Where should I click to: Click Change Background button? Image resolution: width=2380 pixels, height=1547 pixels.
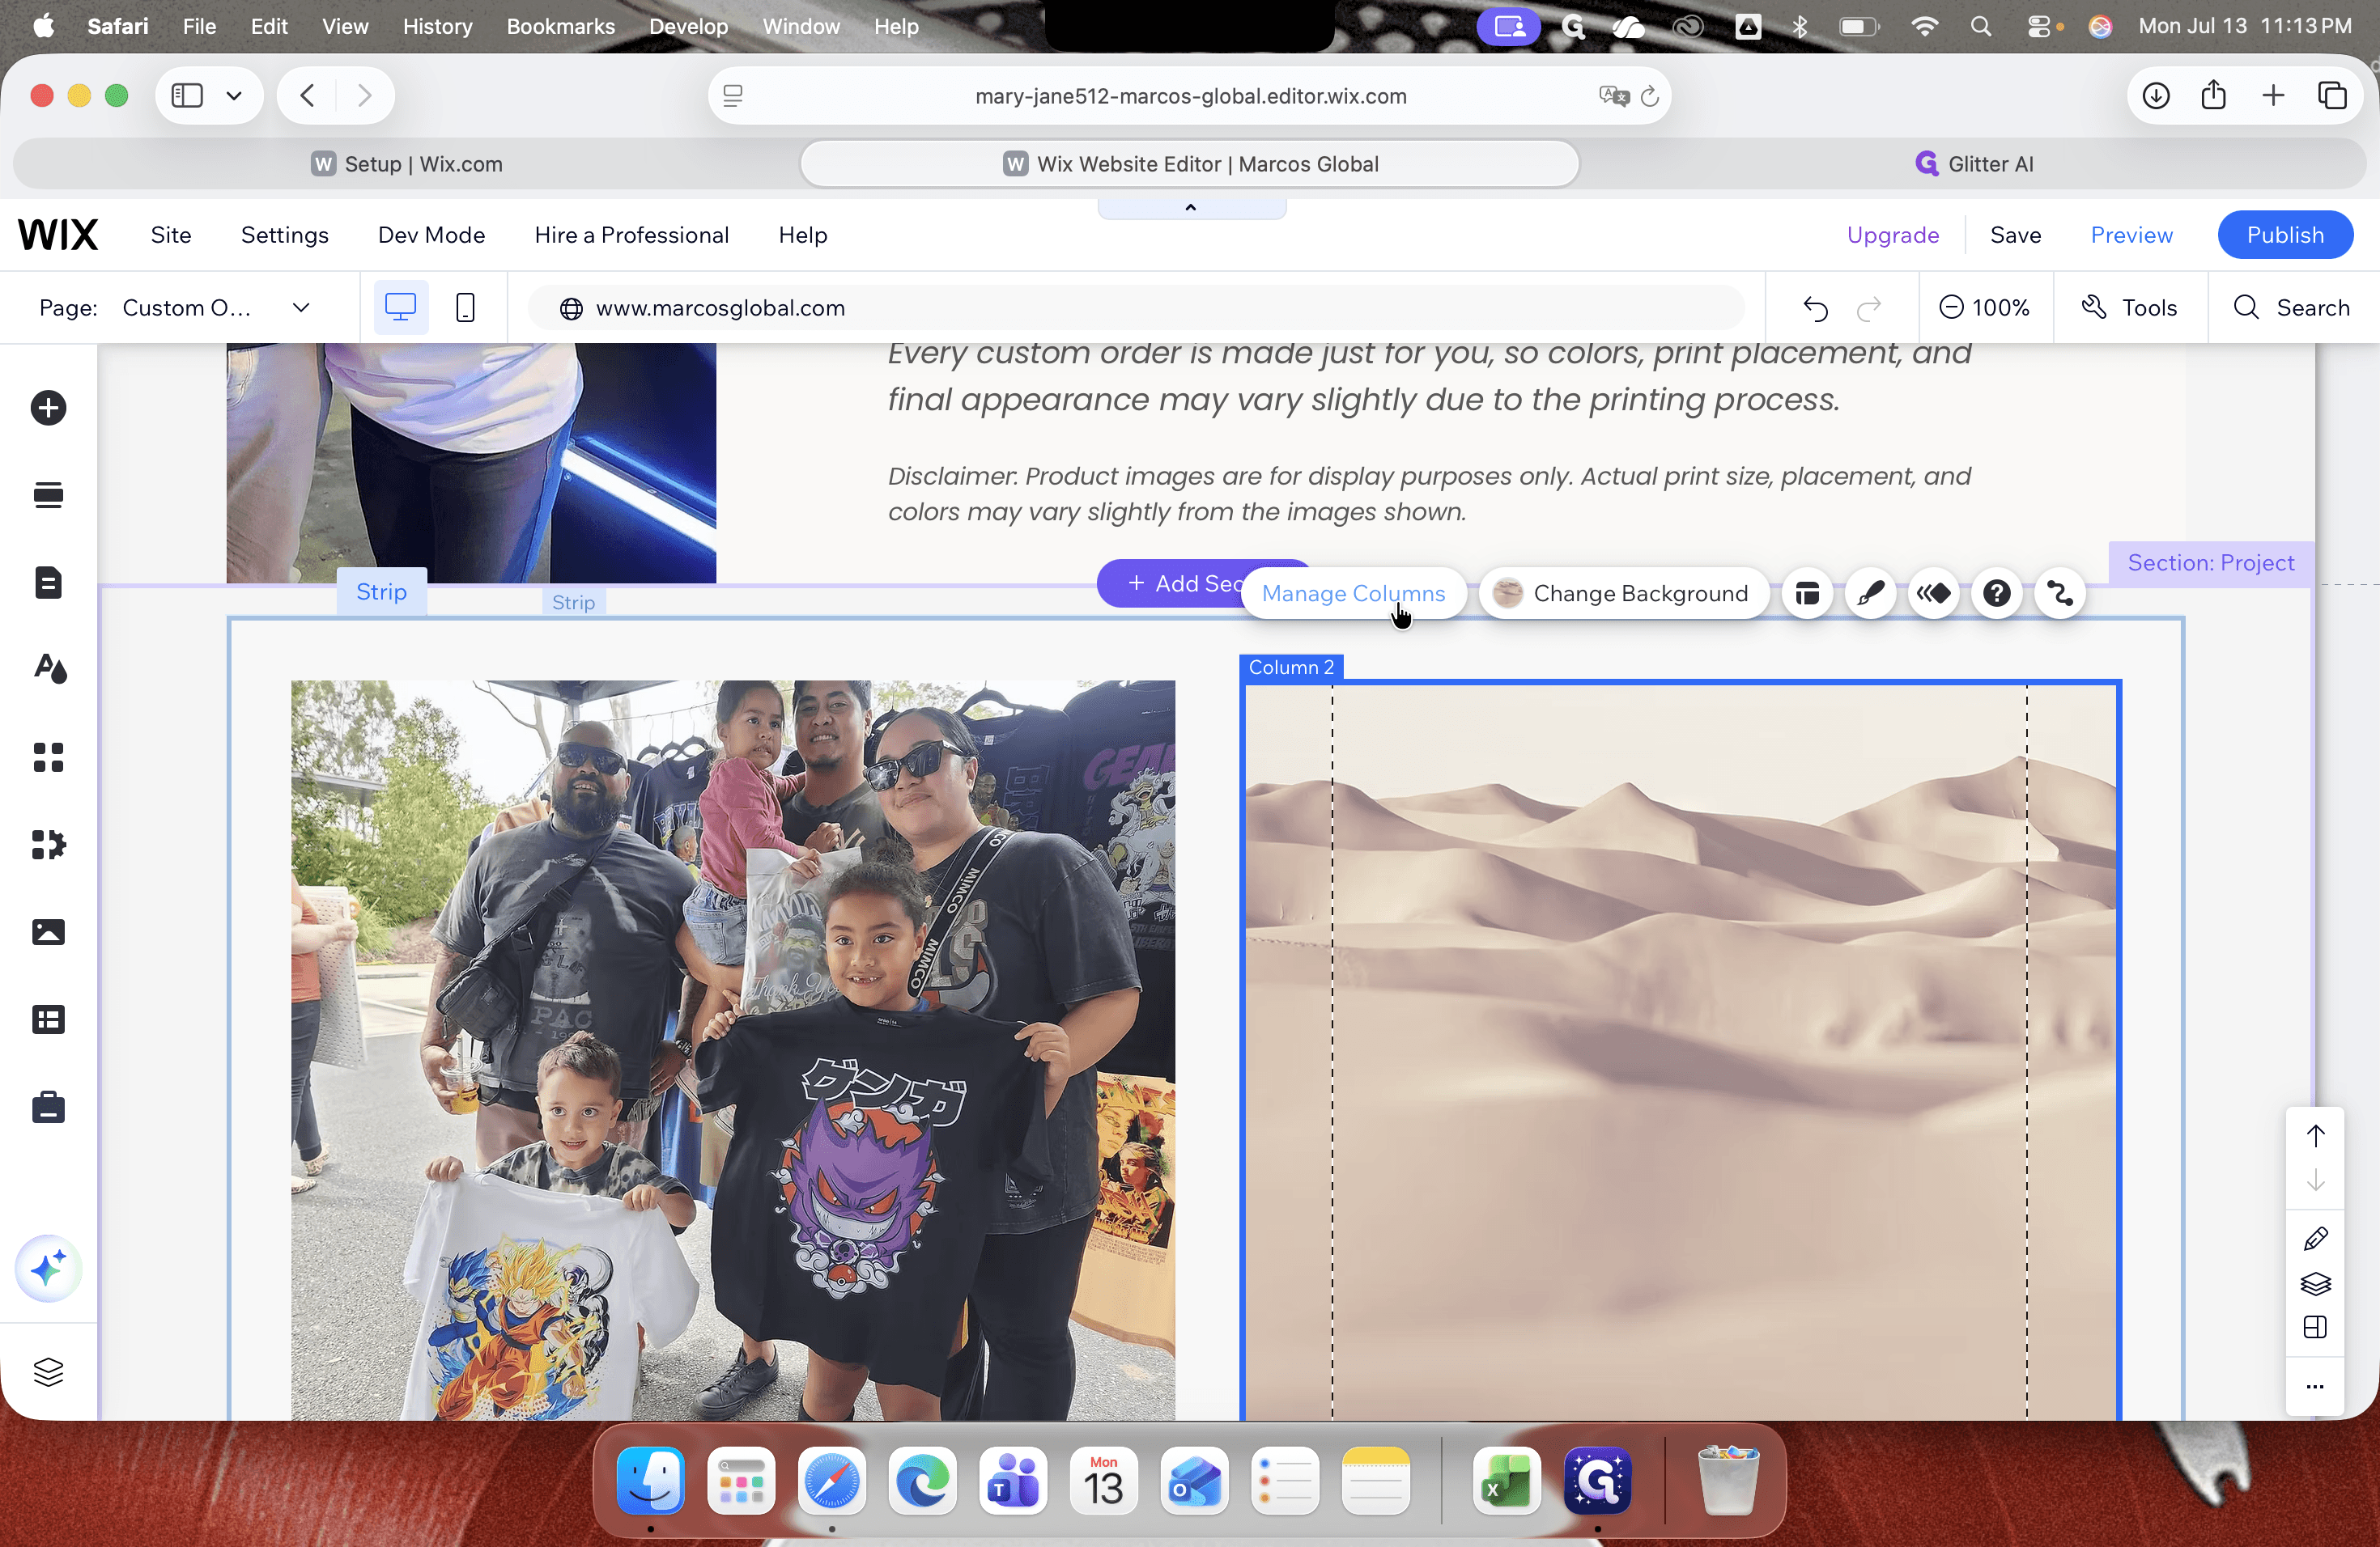coord(1623,594)
